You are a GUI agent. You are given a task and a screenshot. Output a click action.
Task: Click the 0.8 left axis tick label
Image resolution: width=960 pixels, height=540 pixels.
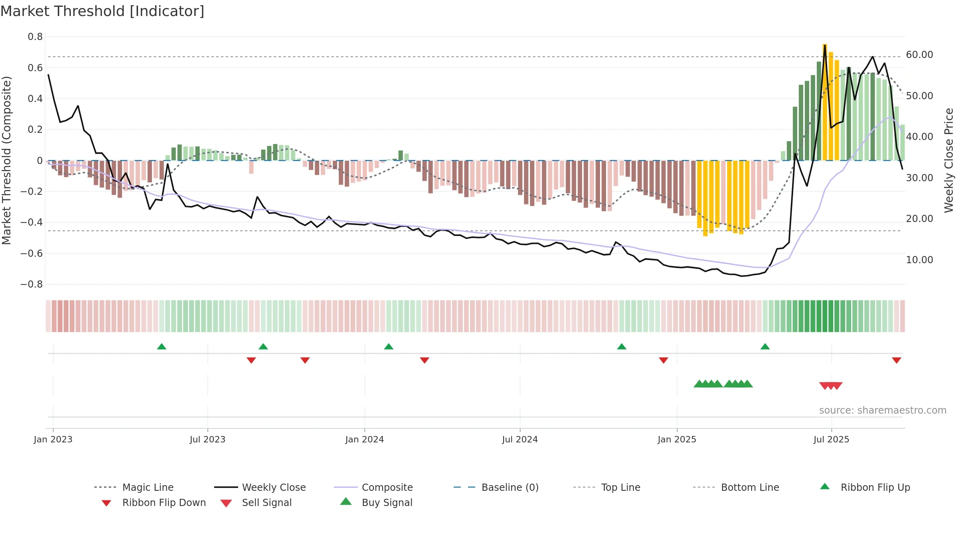(x=35, y=37)
